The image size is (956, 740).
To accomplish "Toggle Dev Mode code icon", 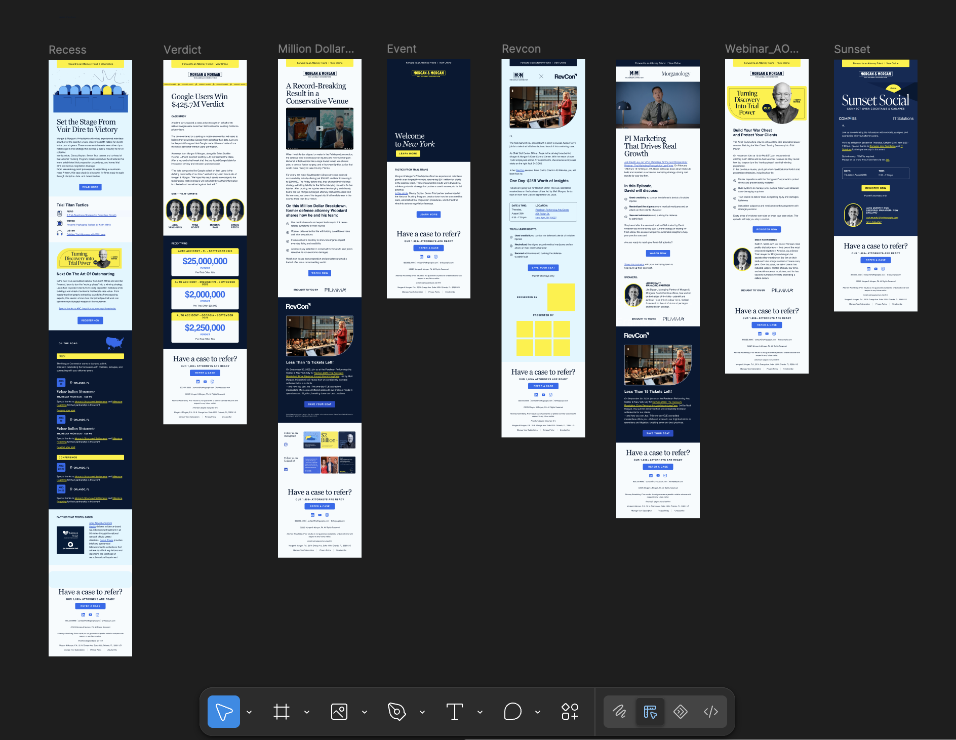I will pyautogui.click(x=711, y=712).
